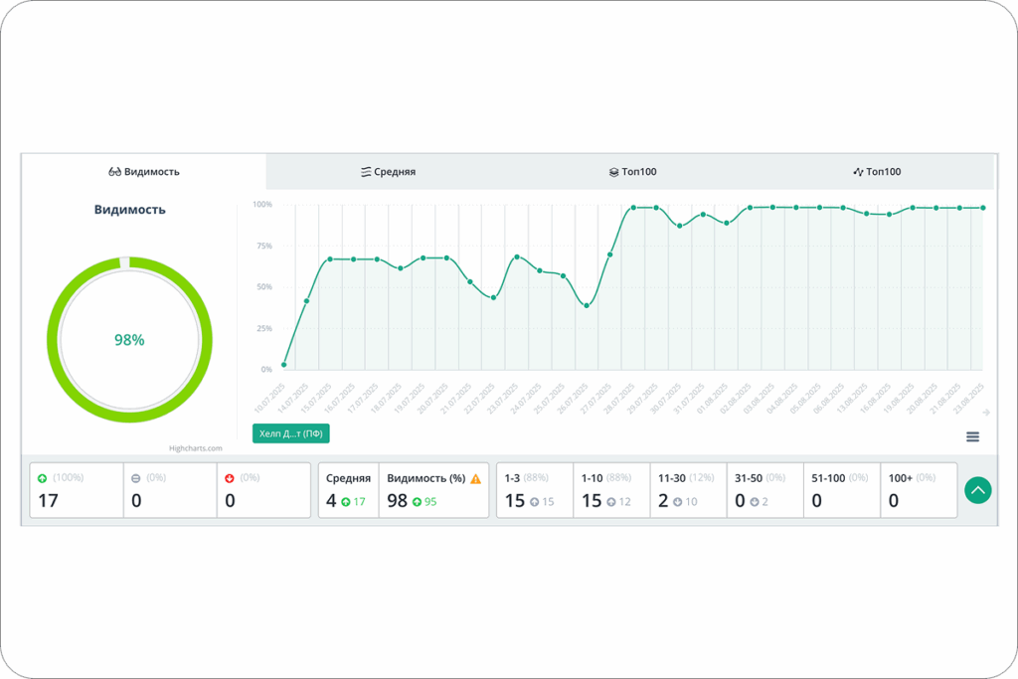Image resolution: width=1018 pixels, height=679 pixels.
Task: Select the 100+ positions card
Action: (919, 490)
